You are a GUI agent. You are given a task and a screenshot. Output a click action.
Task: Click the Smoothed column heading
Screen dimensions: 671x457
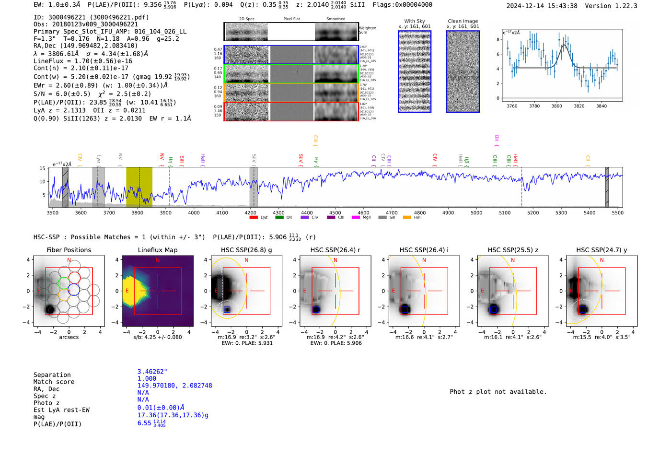pos(336,19)
